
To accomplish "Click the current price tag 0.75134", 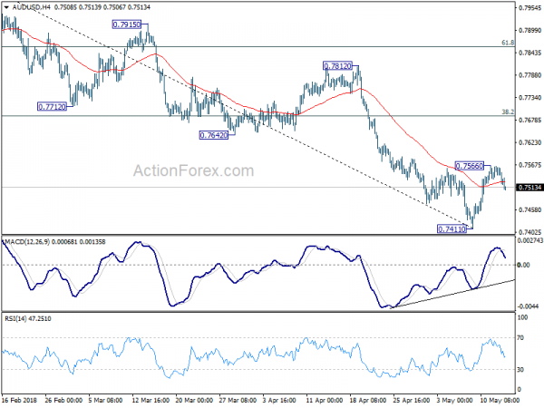I will click(529, 188).
